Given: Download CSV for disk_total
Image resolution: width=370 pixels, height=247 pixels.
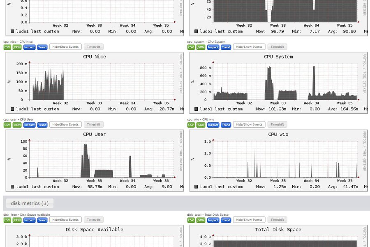Looking at the screenshot, I should pyautogui.click(x=191, y=220).
